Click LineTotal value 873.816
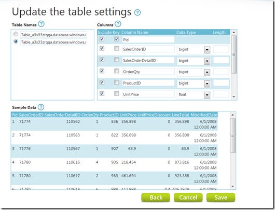The image size is (275, 210). pyautogui.click(x=182, y=162)
